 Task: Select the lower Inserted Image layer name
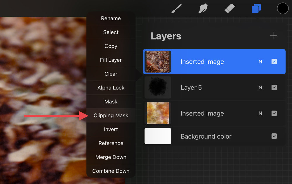[202, 114]
